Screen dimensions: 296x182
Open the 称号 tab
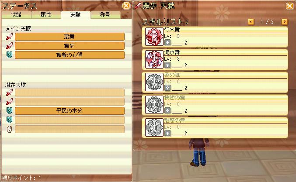(x=105, y=15)
